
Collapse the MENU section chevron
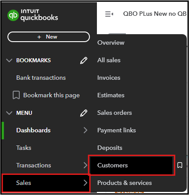[x=9, y=113]
